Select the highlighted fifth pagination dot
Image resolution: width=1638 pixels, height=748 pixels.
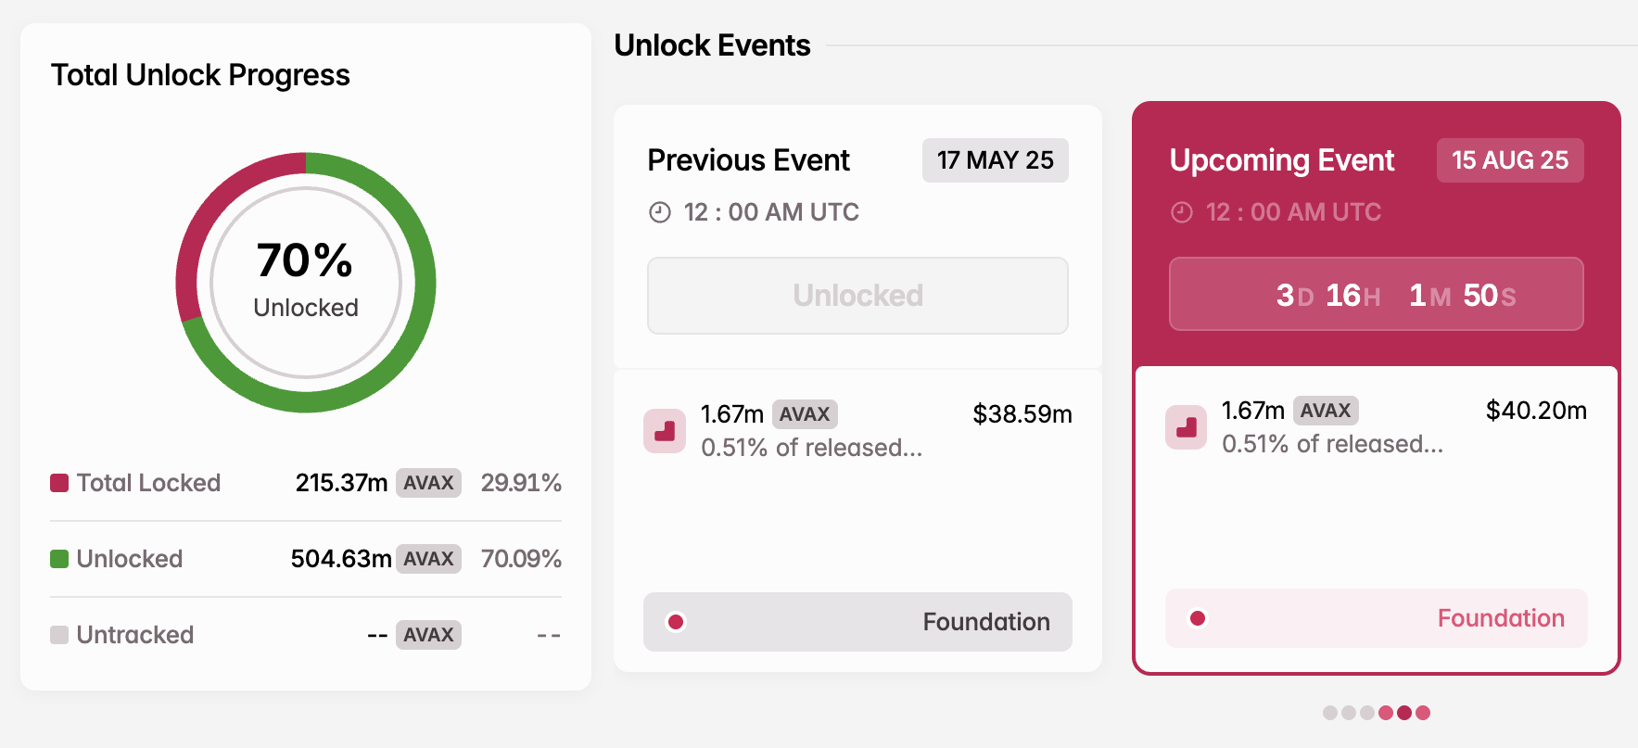tap(1405, 714)
